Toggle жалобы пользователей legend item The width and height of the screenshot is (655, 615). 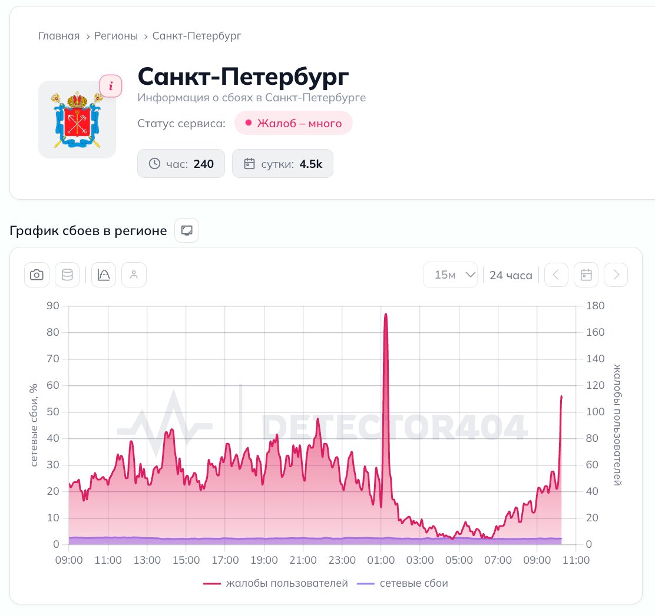pyautogui.click(x=276, y=583)
